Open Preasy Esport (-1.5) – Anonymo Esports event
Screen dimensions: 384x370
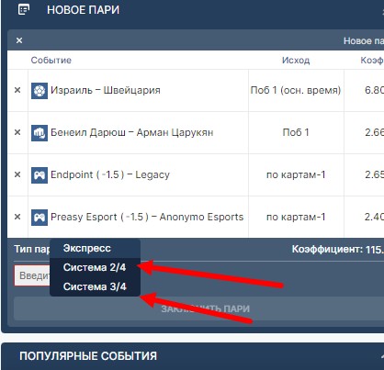[147, 217]
